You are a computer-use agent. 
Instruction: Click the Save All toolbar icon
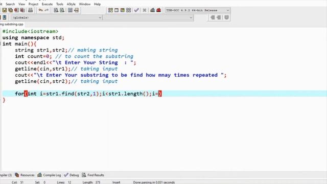(x=10, y=10)
